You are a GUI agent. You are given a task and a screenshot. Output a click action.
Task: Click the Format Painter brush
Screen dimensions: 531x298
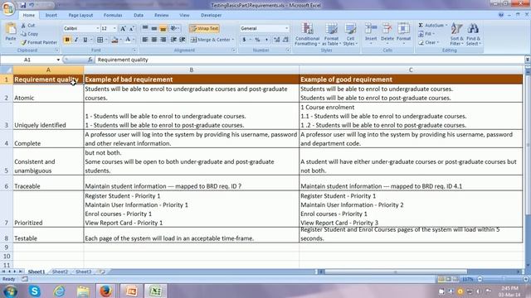23,42
